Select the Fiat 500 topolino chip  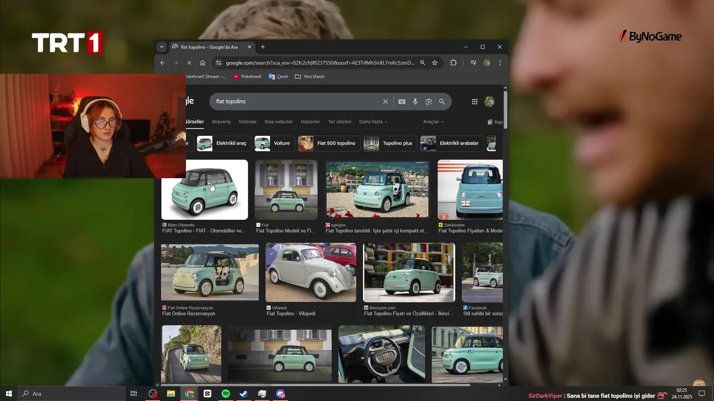(x=328, y=143)
